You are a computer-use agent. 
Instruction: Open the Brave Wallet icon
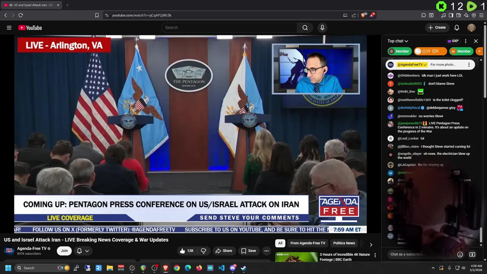(458, 15)
